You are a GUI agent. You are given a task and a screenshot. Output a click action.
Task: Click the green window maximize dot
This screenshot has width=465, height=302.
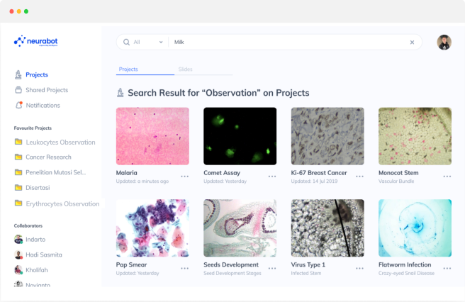coord(26,11)
